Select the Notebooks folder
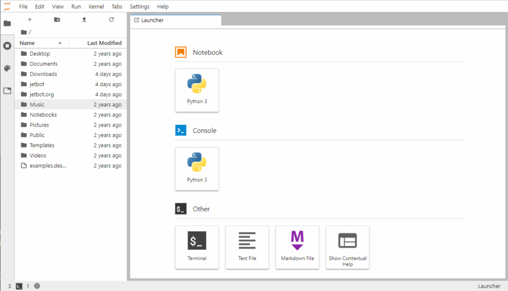The height and width of the screenshot is (291, 508). coord(43,115)
